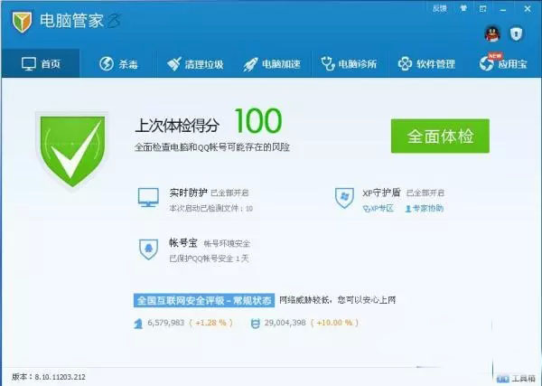Click the large green checkmark shield
542x386 pixels.
point(72,151)
